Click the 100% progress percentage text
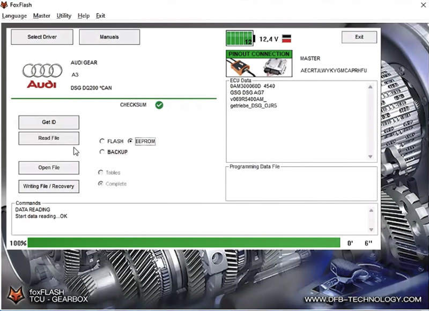429x311 pixels. pos(18,243)
